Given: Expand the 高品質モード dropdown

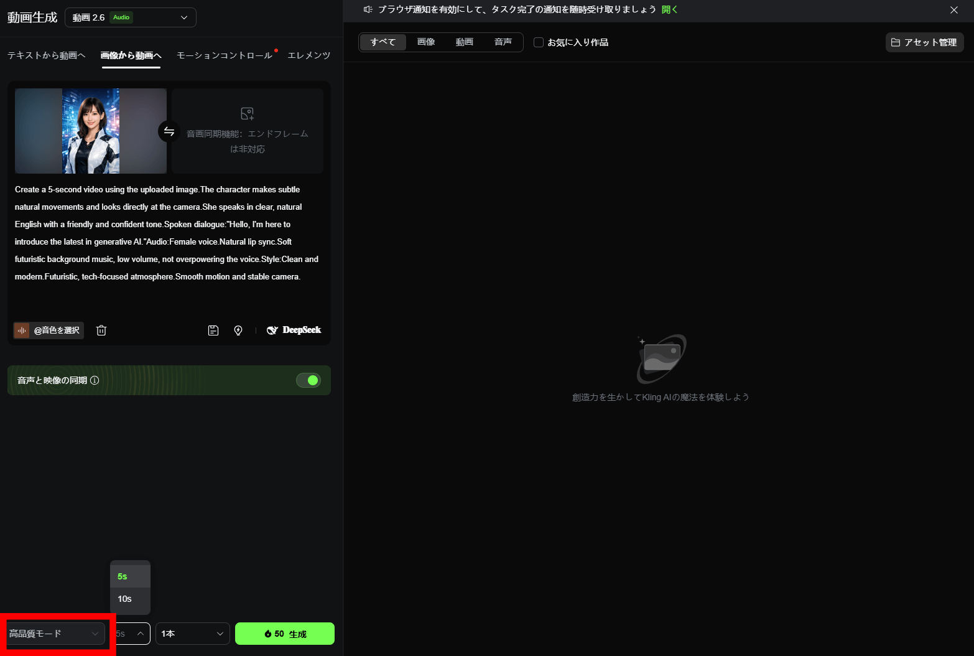Looking at the screenshot, I should [54, 634].
